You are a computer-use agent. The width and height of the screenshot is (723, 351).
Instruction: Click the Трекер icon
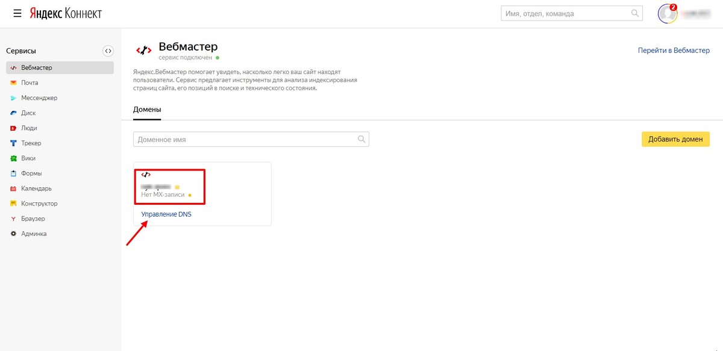[13, 143]
